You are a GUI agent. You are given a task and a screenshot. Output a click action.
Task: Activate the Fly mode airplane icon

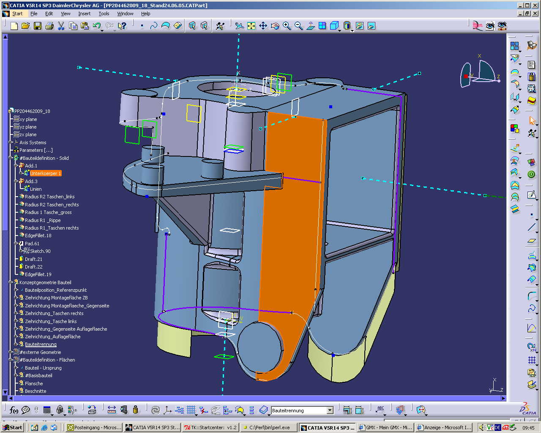tap(239, 26)
